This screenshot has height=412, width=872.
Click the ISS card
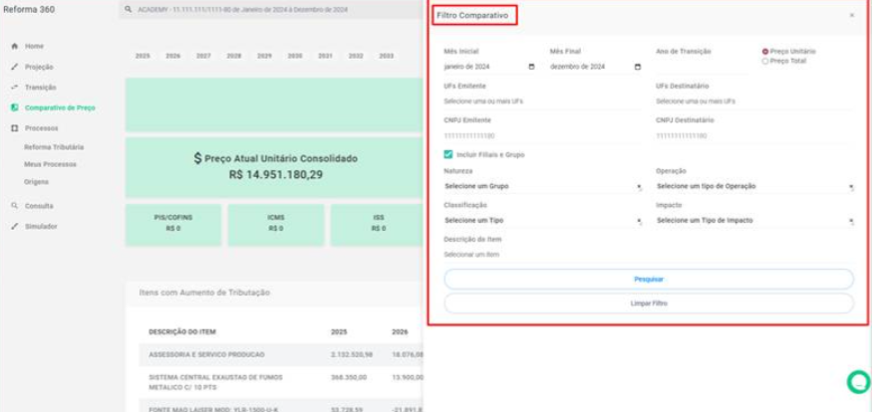click(378, 225)
